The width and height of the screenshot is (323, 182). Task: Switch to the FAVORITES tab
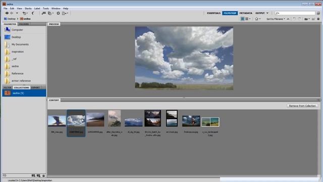(10, 24)
